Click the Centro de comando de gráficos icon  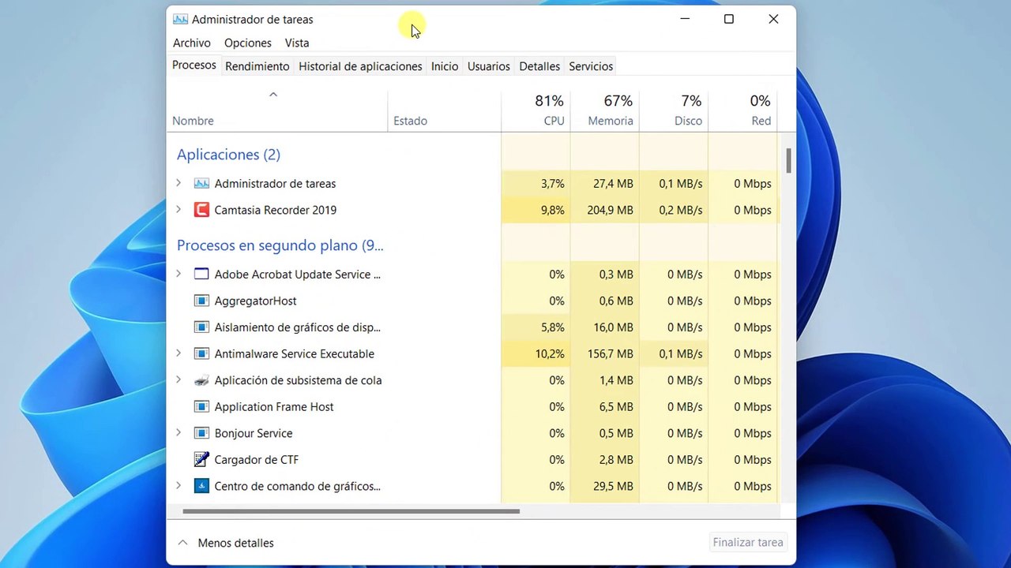click(x=201, y=486)
